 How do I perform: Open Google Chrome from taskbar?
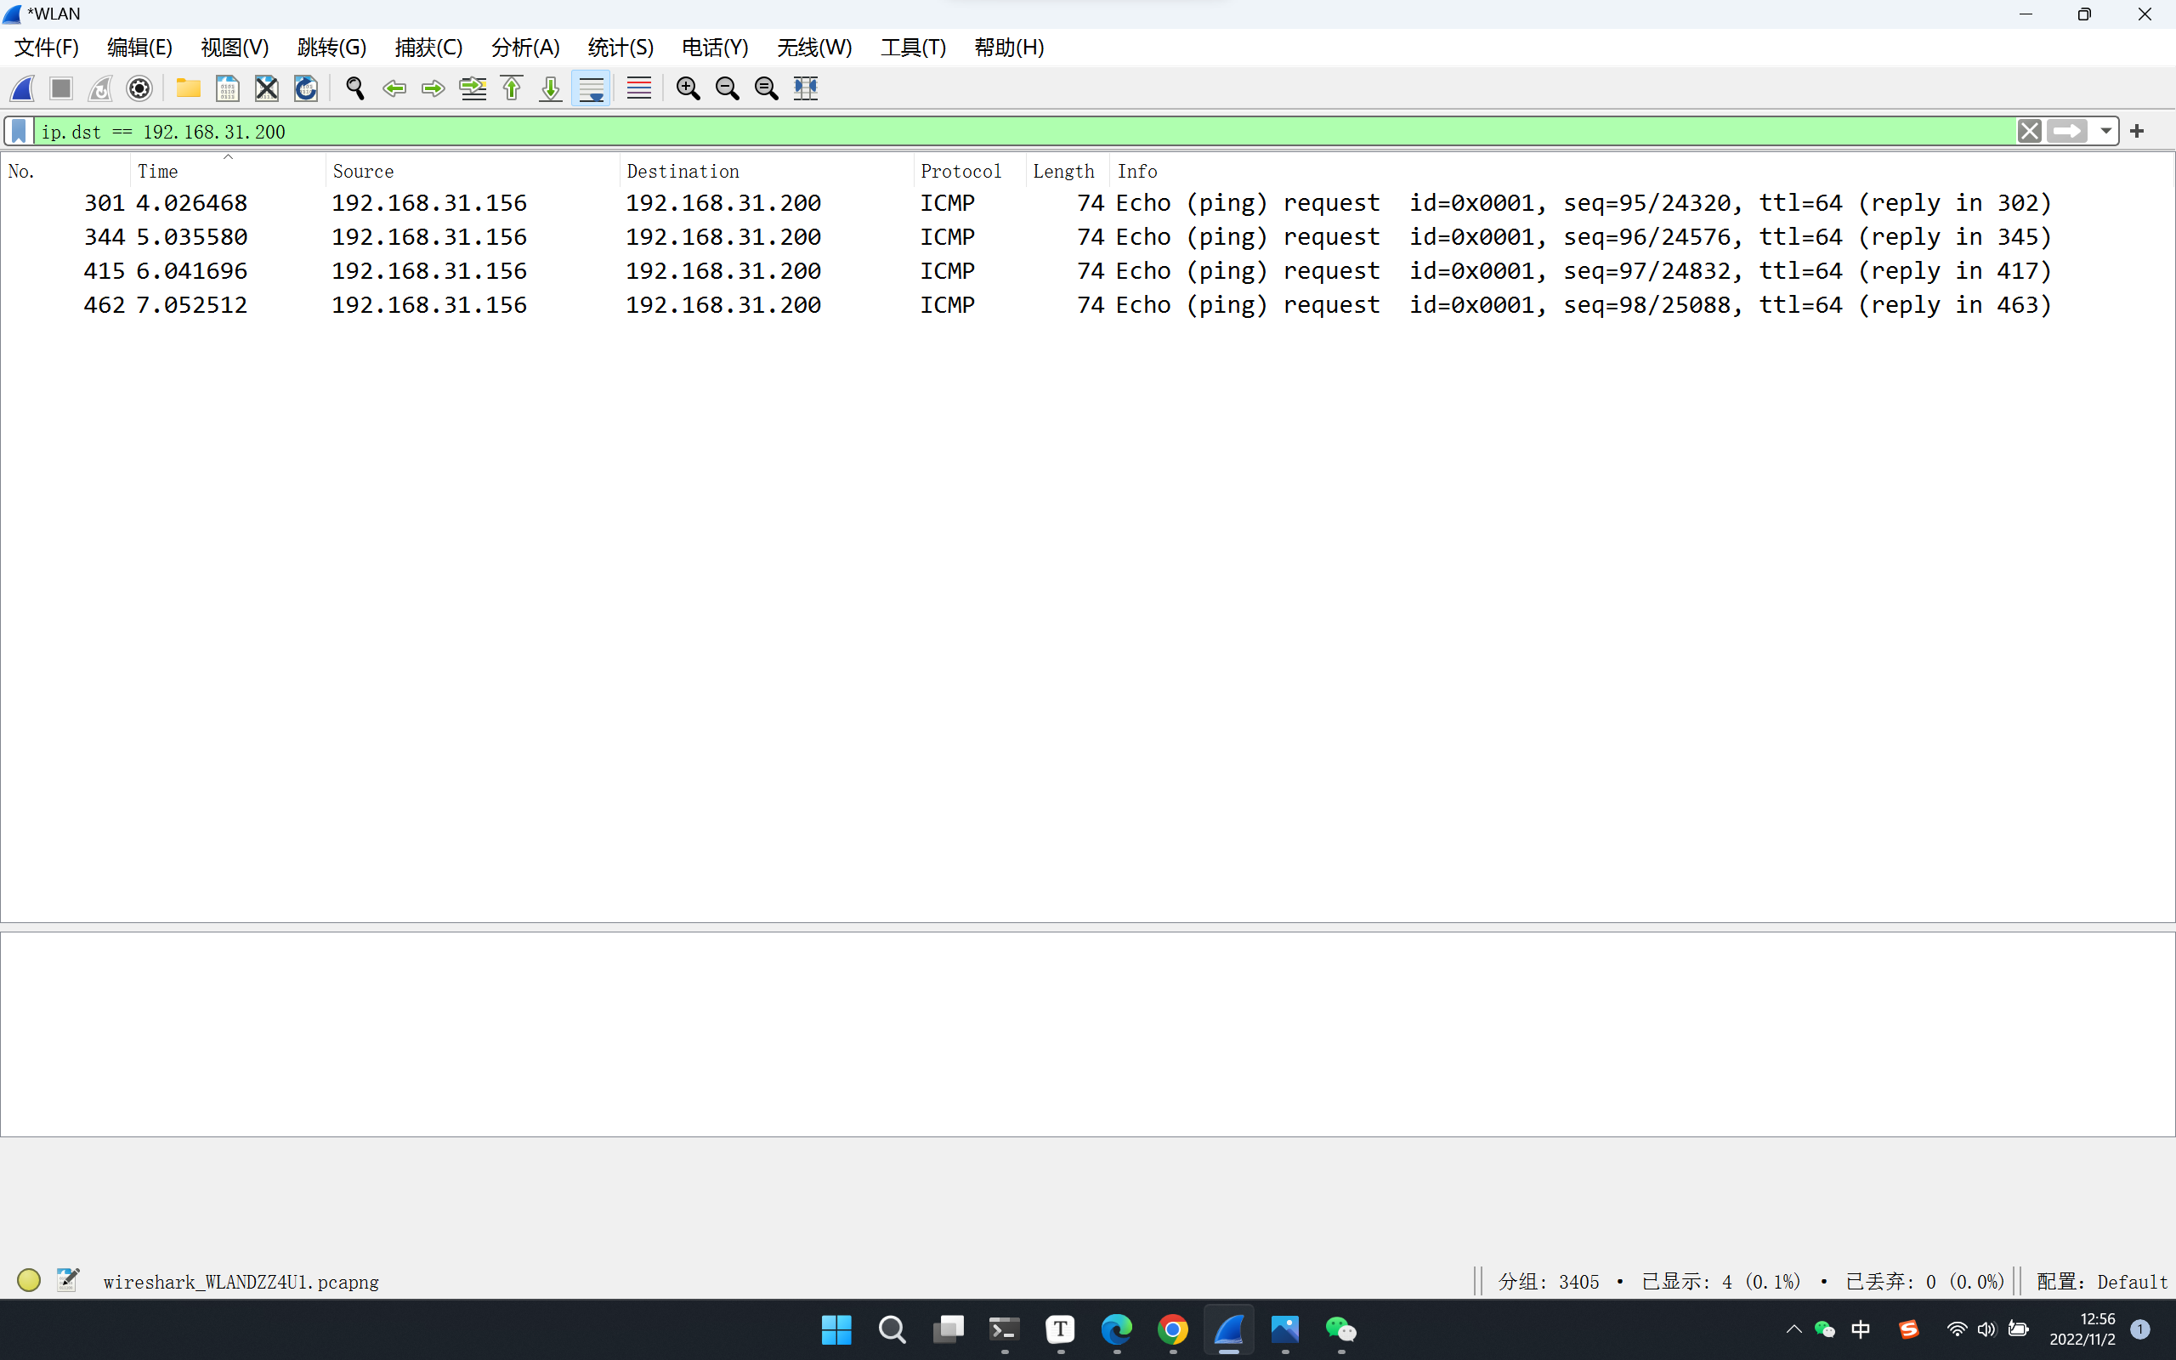[x=1172, y=1329]
